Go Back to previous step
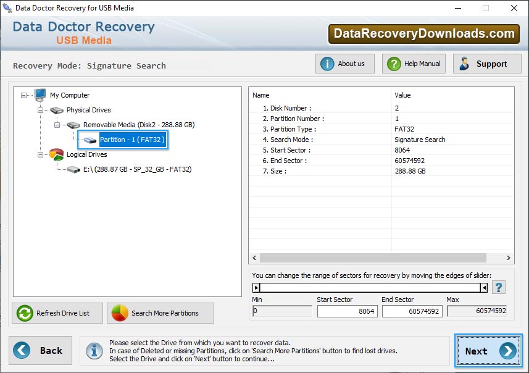This screenshot has width=529, height=373. pos(41,350)
